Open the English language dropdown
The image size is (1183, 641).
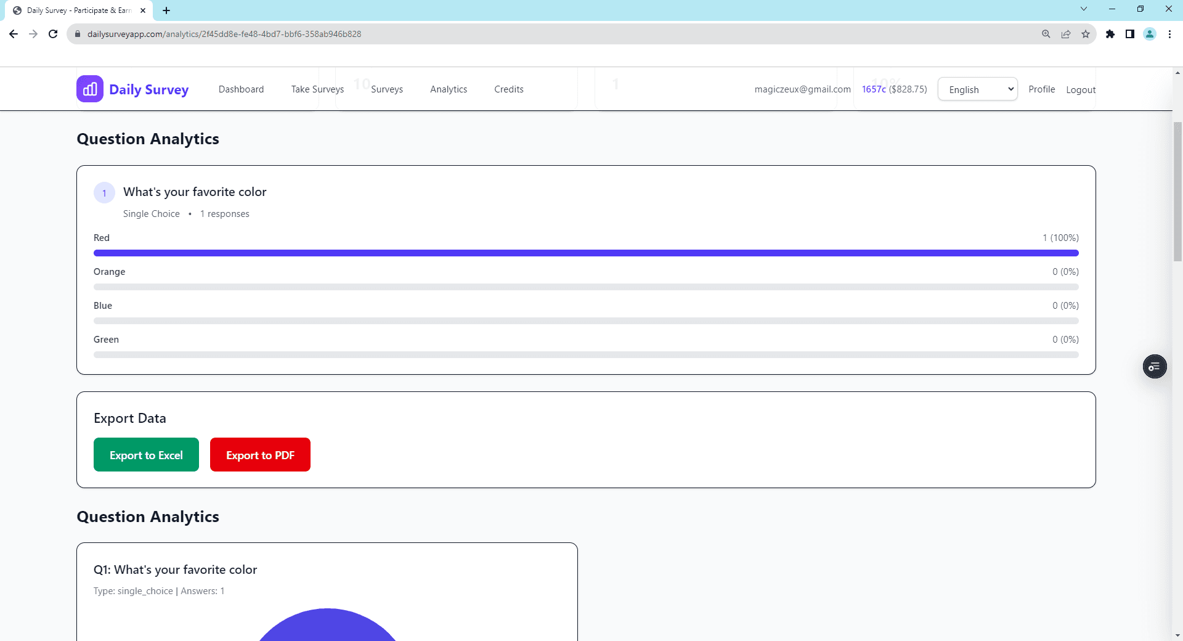[977, 89]
